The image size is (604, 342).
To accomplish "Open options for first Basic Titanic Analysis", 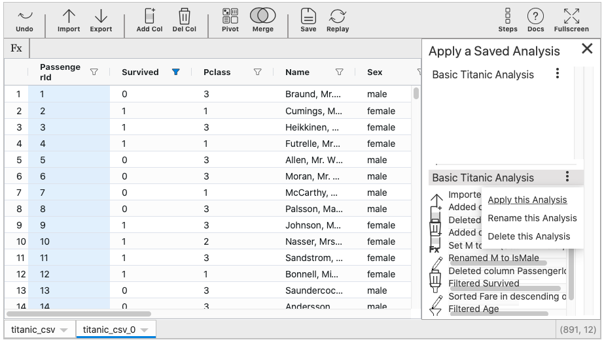I will coord(558,74).
